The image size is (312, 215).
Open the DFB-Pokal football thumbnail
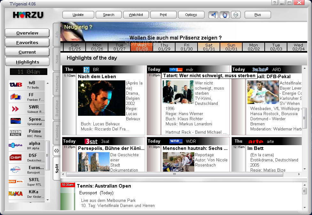pos(263,92)
